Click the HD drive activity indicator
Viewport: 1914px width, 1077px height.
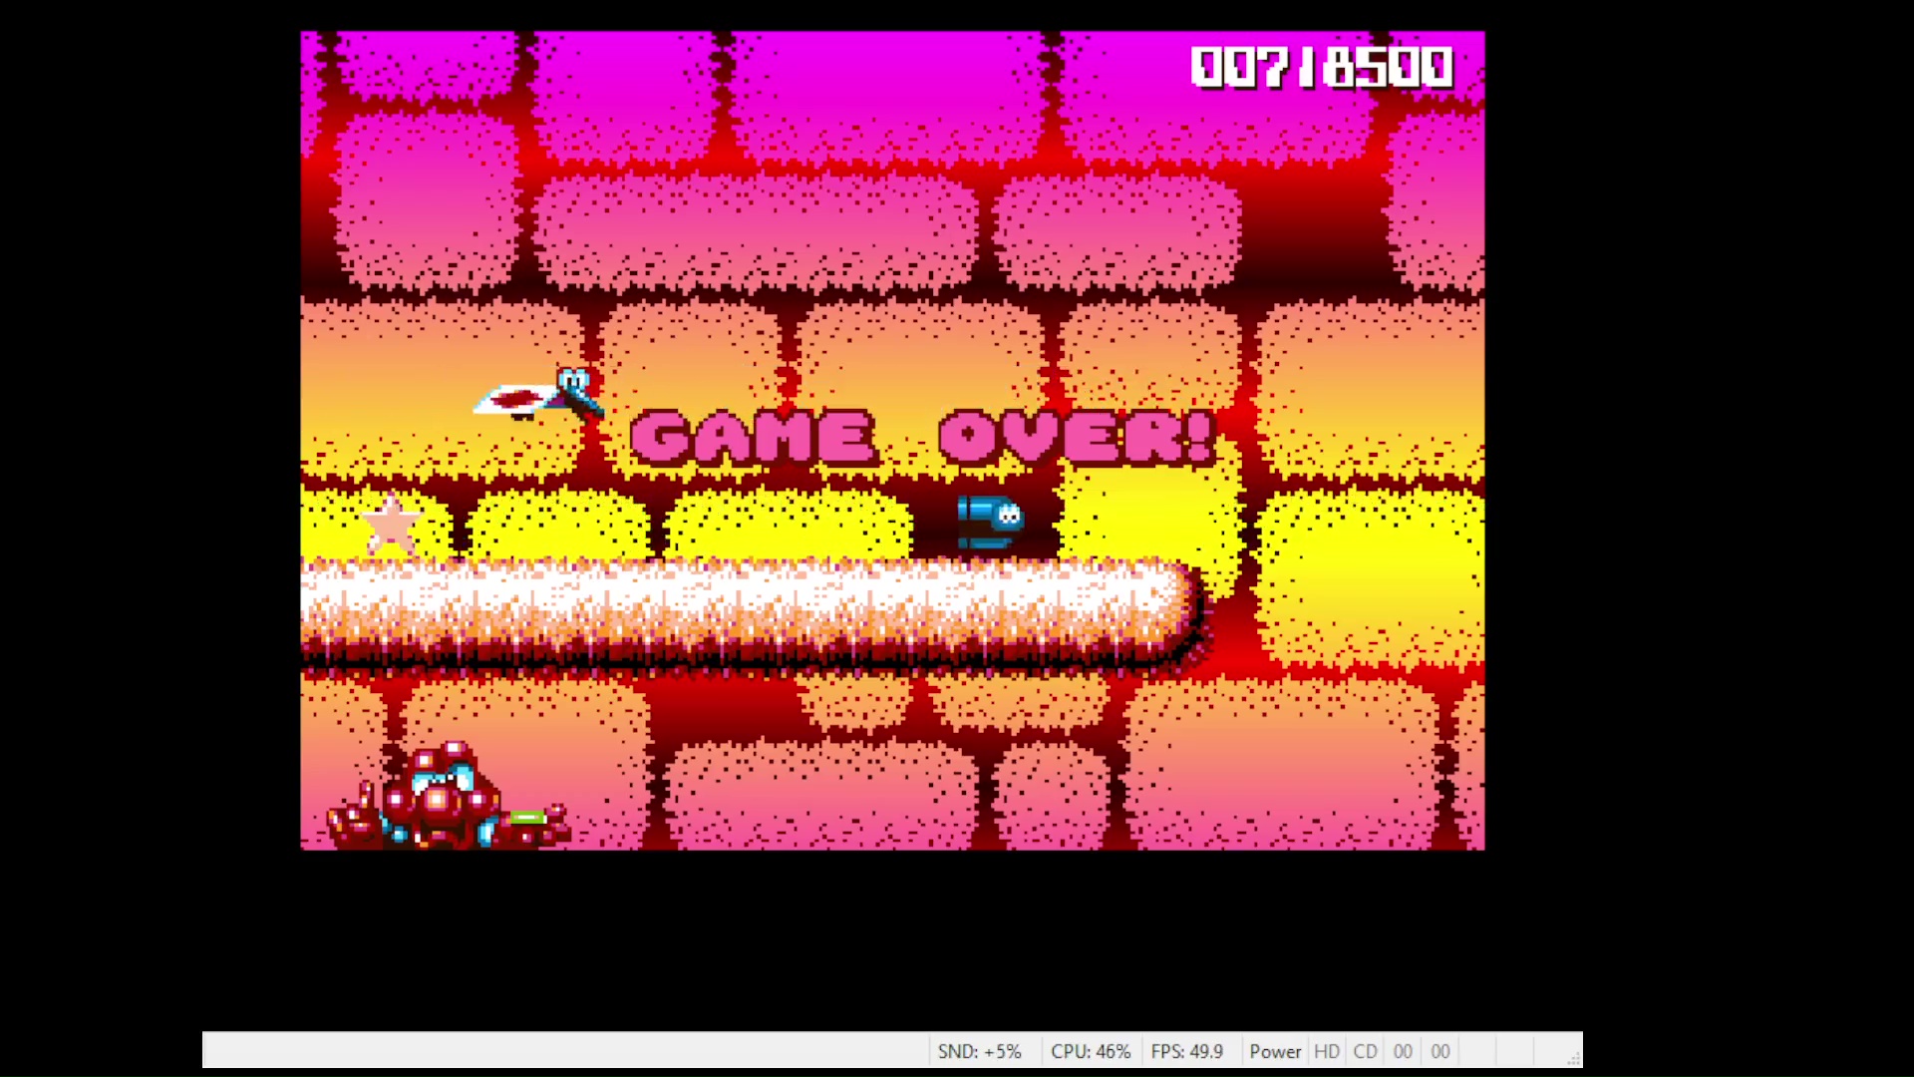coord(1327,1051)
